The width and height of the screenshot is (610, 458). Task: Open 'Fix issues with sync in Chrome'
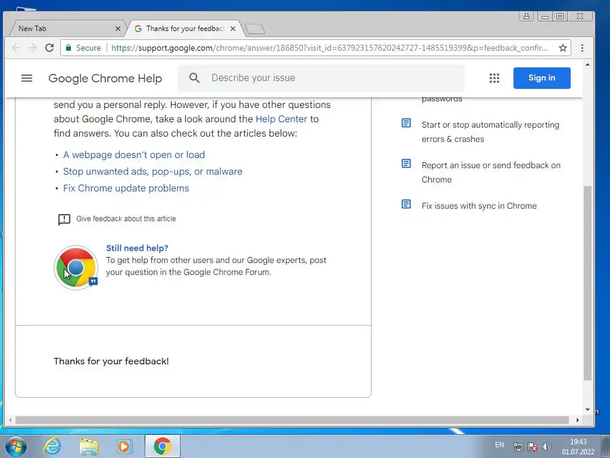[x=479, y=206]
